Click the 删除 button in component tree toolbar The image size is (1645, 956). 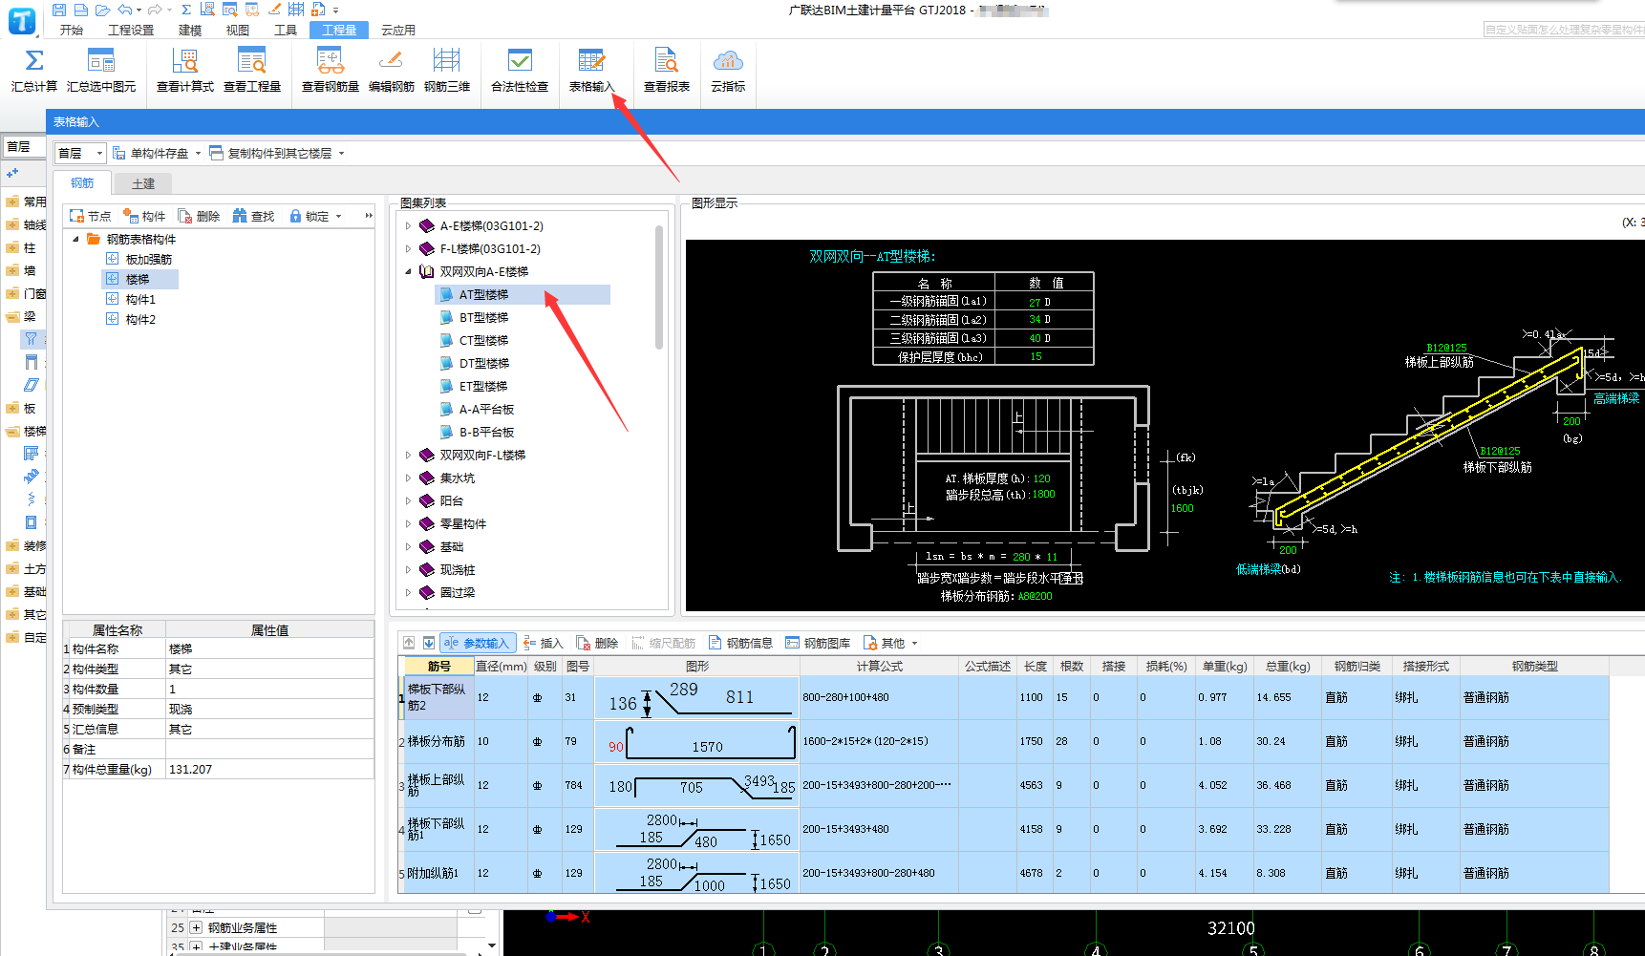tap(199, 216)
